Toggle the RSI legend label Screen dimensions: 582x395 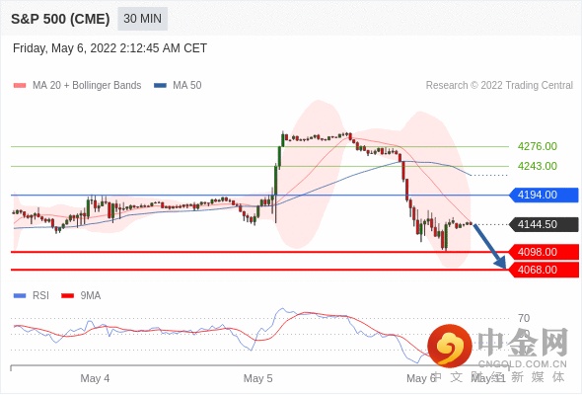40,296
